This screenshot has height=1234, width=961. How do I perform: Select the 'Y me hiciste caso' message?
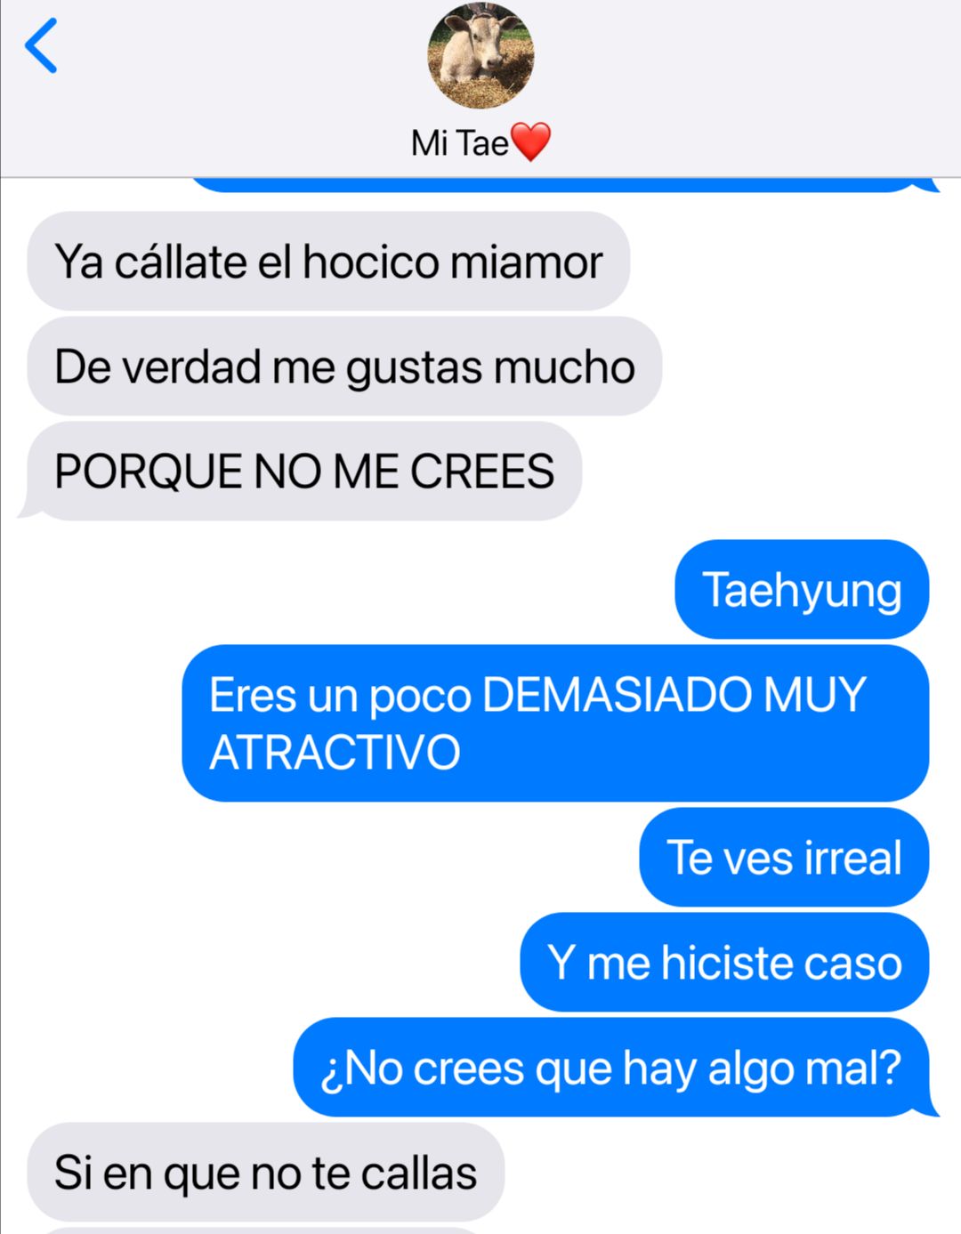pos(724,963)
